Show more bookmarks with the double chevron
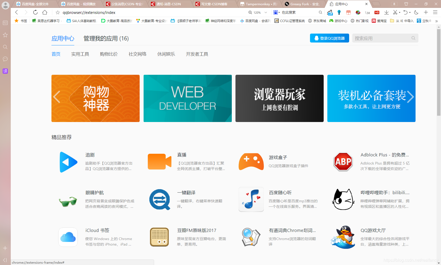 (x=436, y=21)
